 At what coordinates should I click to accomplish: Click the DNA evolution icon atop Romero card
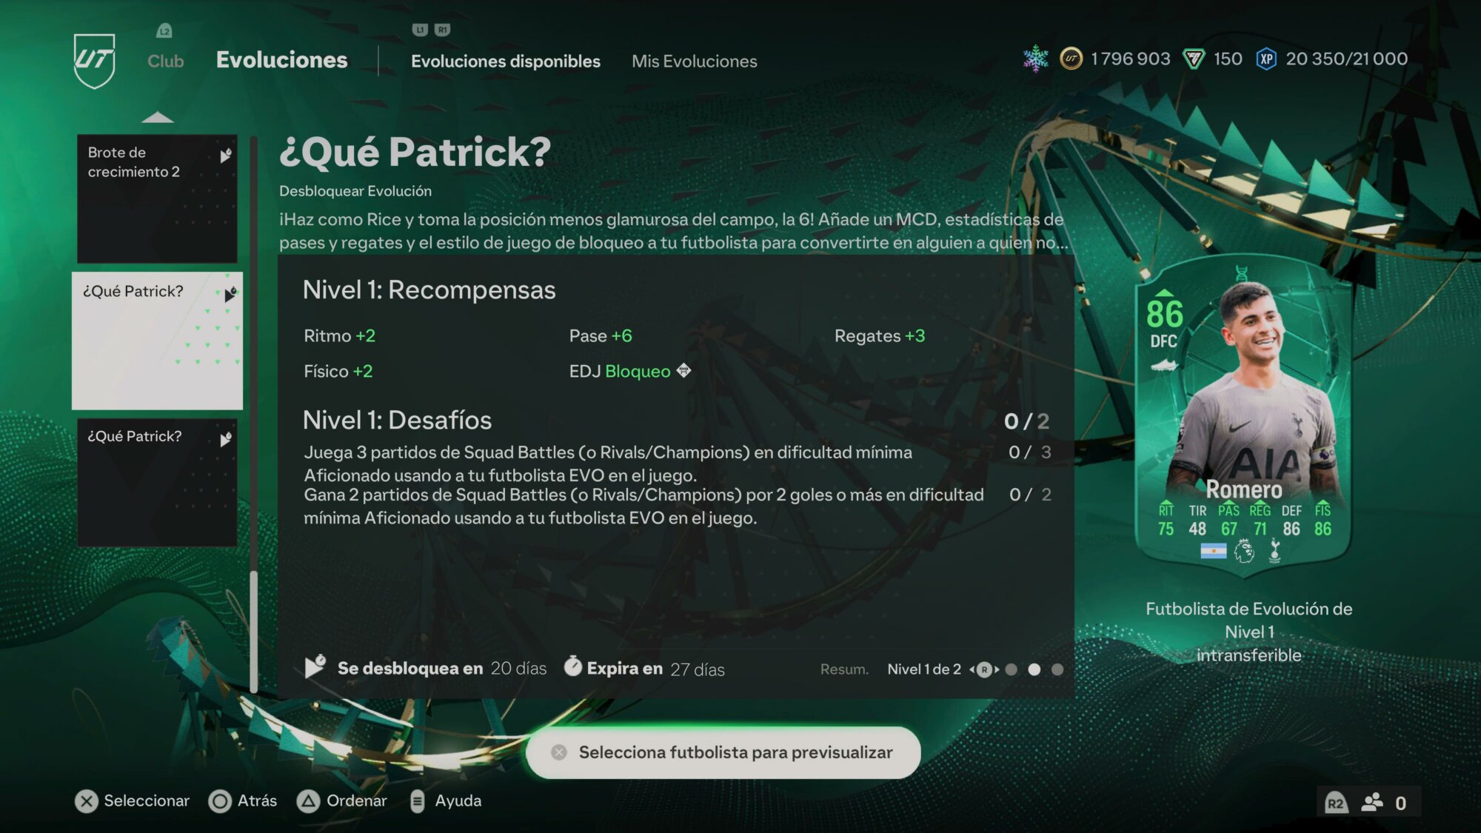(1241, 274)
